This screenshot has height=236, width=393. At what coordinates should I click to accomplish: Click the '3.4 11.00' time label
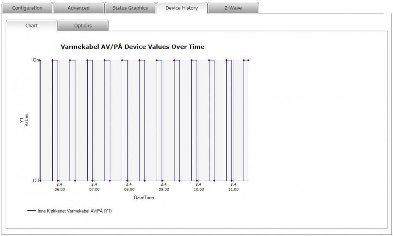(x=233, y=187)
